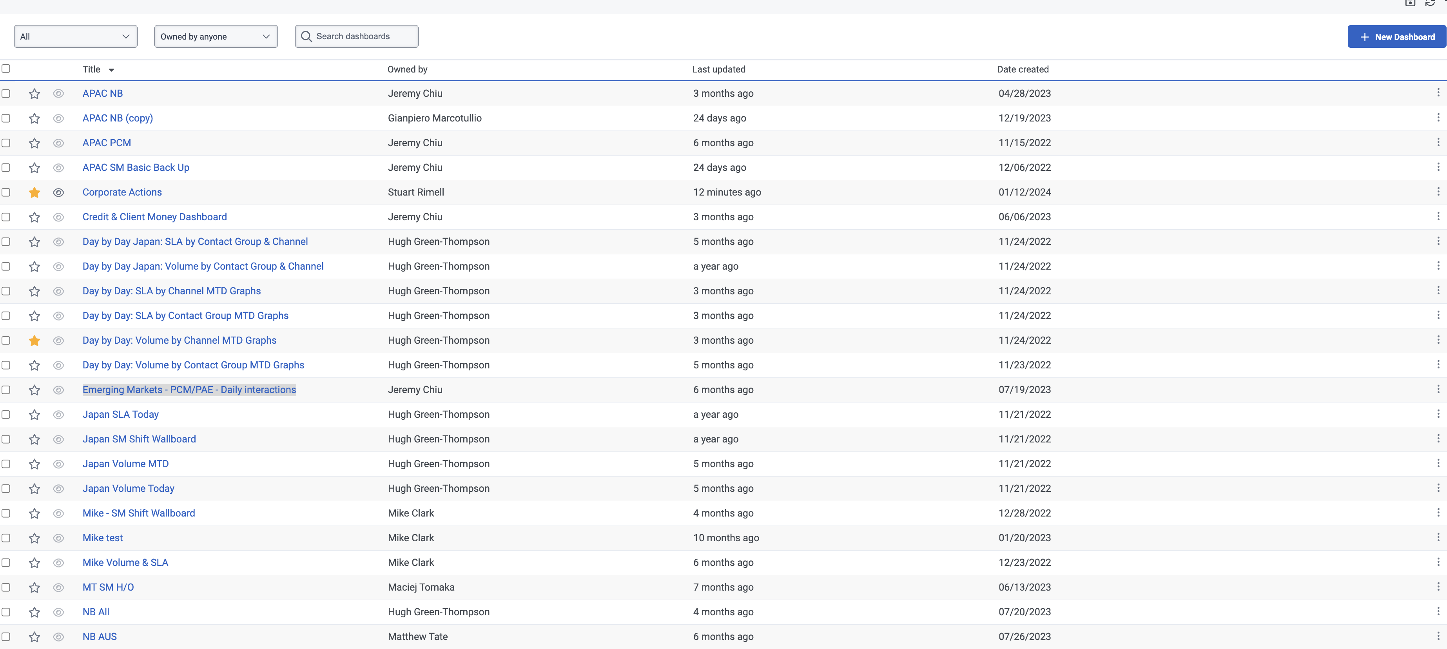
Task: Expand the Owned by anyone dropdown
Action: tap(216, 36)
